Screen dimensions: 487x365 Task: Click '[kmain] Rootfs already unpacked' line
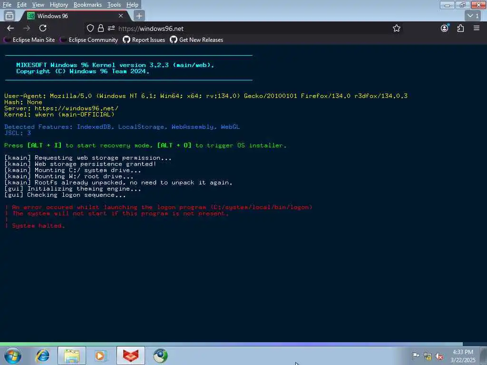118,182
